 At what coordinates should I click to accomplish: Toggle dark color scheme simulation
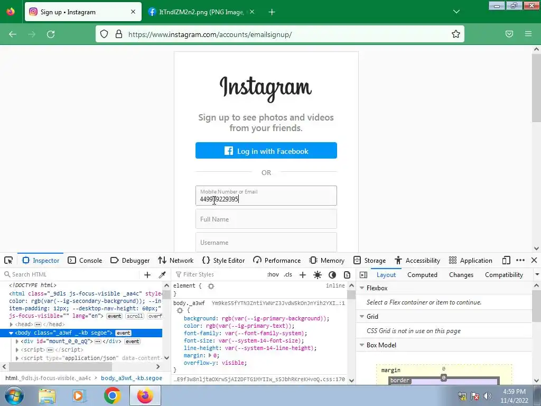point(332,275)
